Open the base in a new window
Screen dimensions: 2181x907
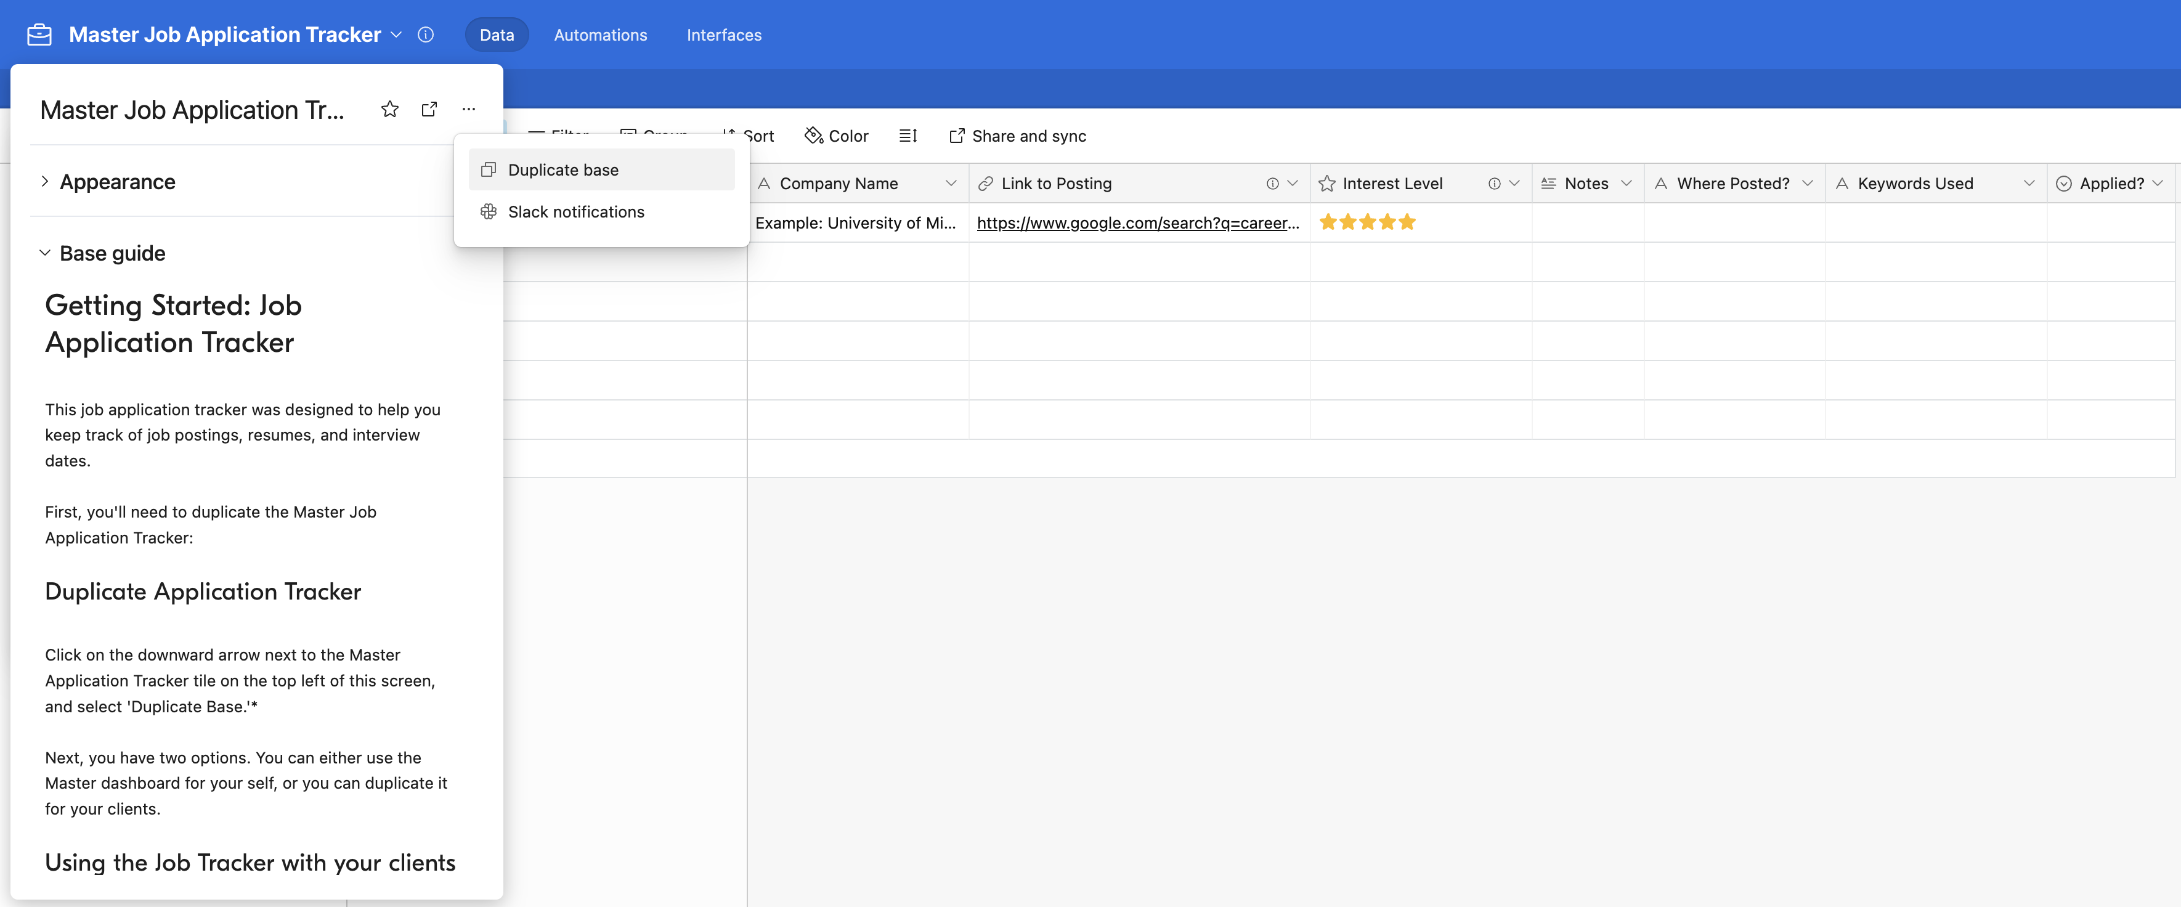coord(429,109)
